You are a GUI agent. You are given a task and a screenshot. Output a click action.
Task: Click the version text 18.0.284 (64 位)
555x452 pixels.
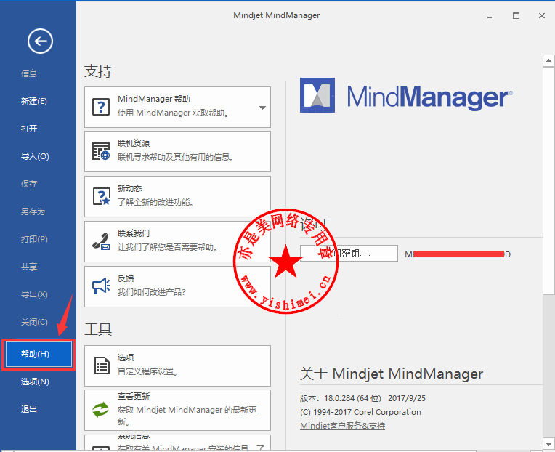[352, 398]
